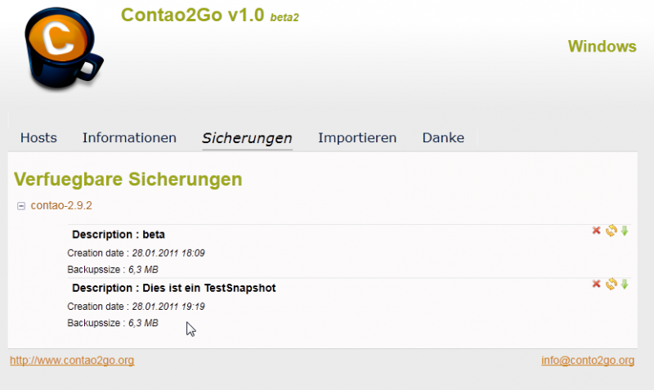Delete the 'beta' backup with red X
Screen dimensions: 654x390
[597, 231]
